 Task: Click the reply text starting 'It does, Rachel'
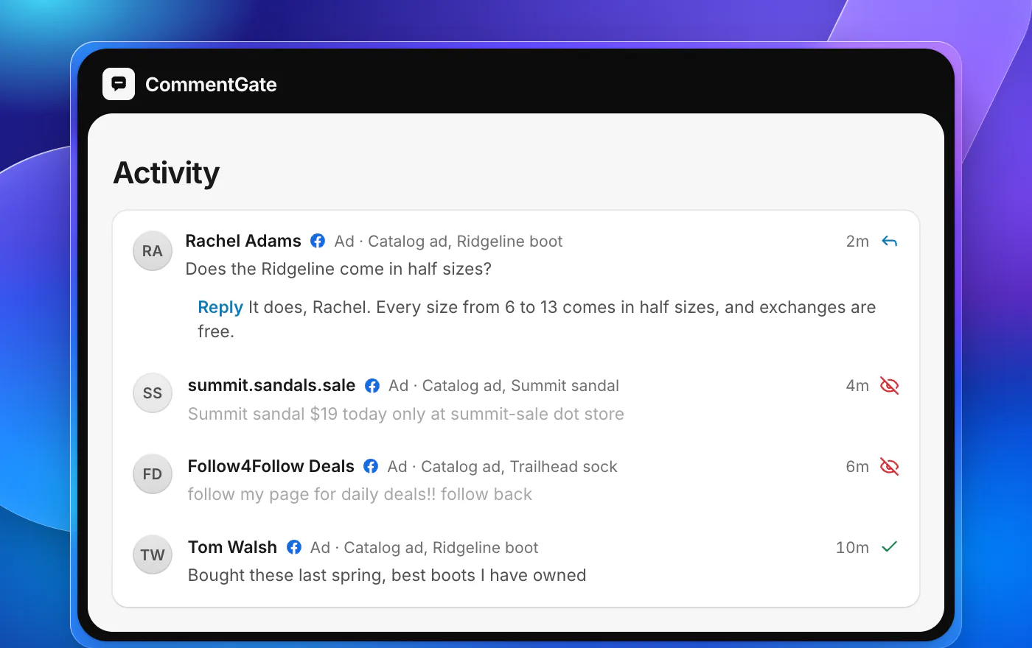[x=537, y=320]
